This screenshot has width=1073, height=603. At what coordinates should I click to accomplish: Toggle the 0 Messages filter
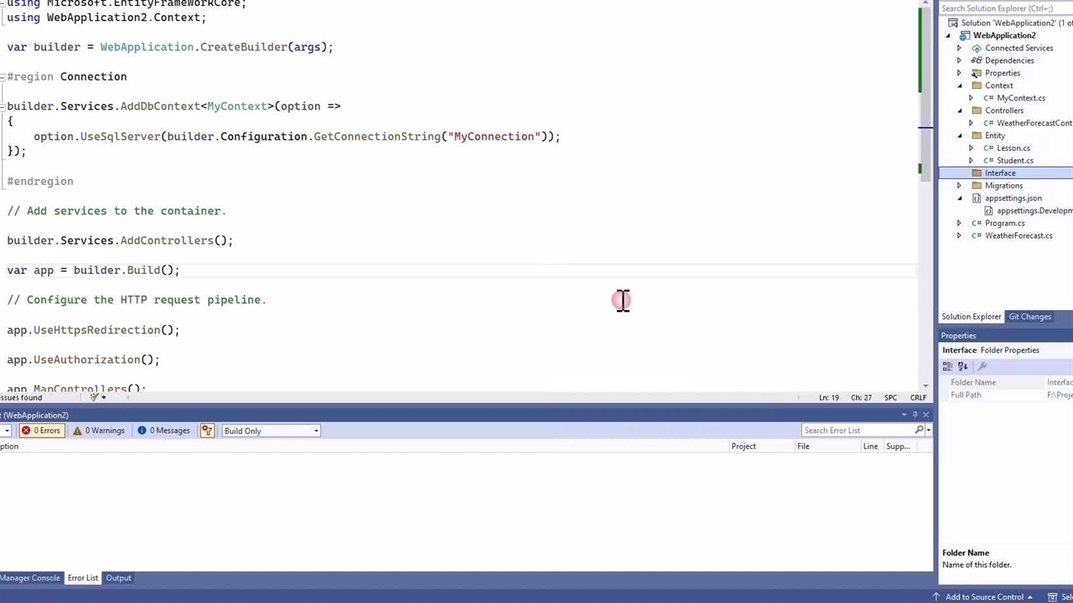coord(163,430)
